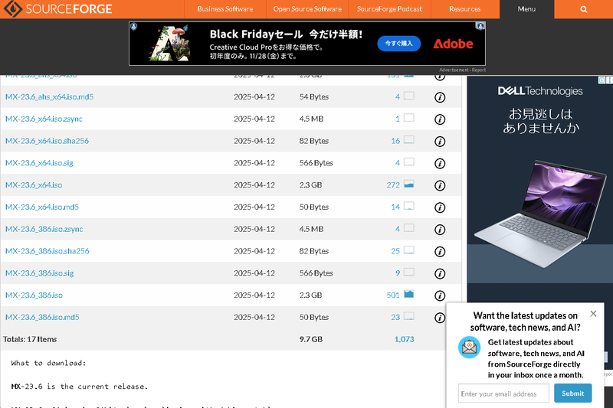The width and height of the screenshot is (613, 408).
Task: Download MX-23.6_x64.iso.sig file
Action: coord(39,163)
